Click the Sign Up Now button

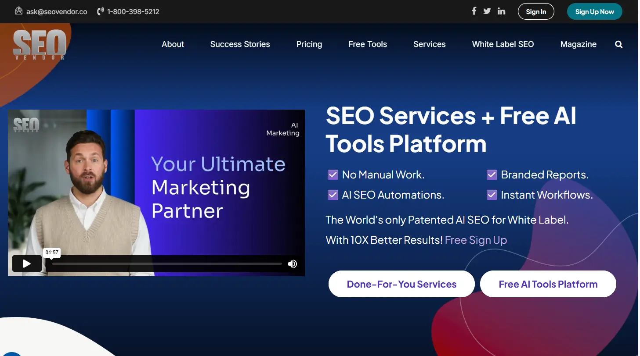coord(595,12)
